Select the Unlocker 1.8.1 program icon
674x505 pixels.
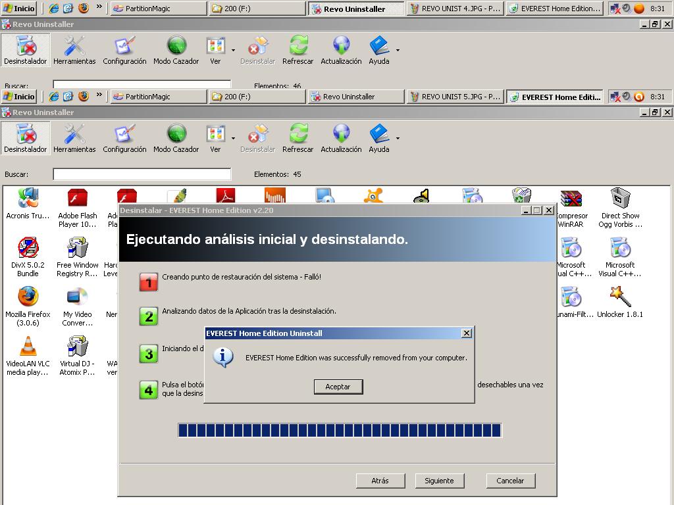point(620,302)
